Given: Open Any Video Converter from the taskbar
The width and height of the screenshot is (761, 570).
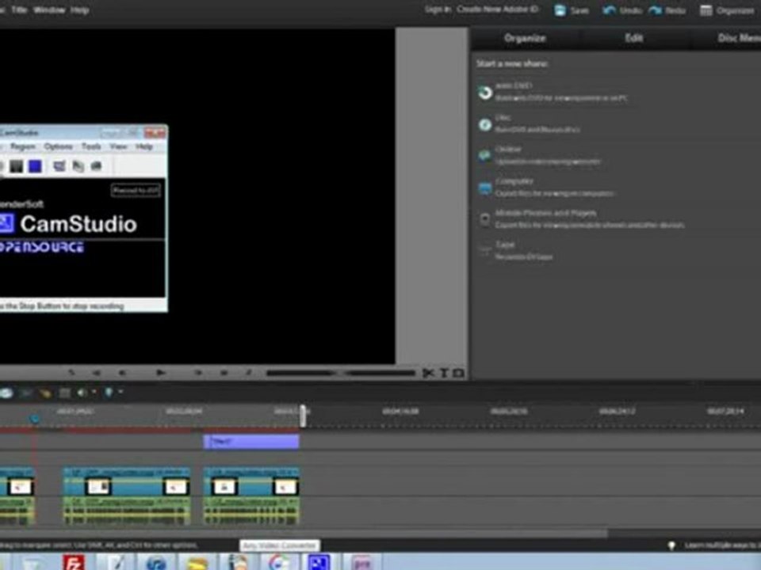Looking at the screenshot, I should tap(278, 563).
